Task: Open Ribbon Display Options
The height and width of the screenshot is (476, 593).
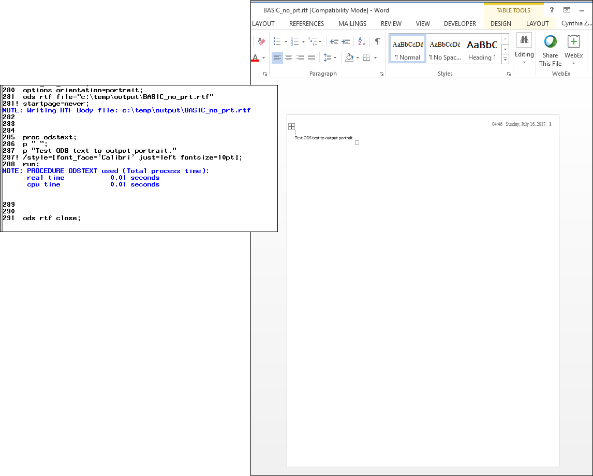Action: (x=567, y=10)
